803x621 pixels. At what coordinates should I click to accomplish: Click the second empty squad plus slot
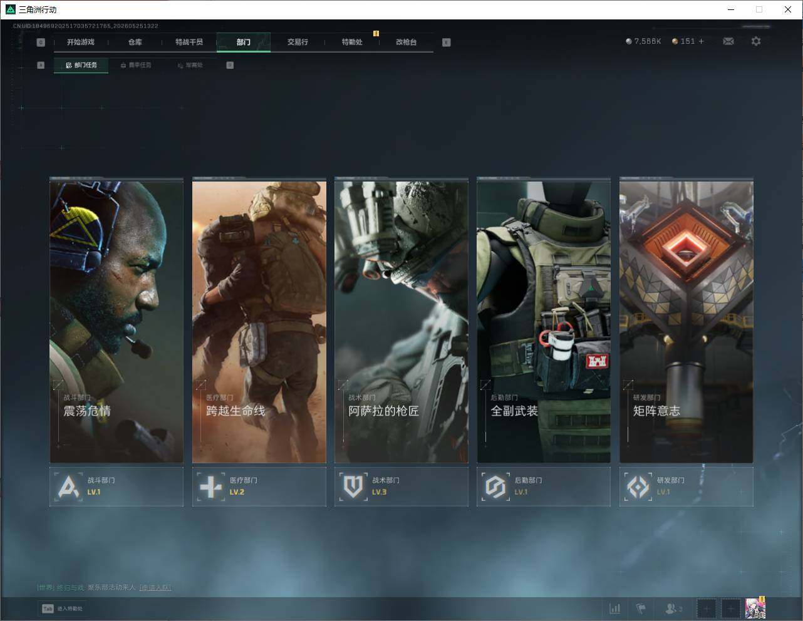[x=730, y=608]
